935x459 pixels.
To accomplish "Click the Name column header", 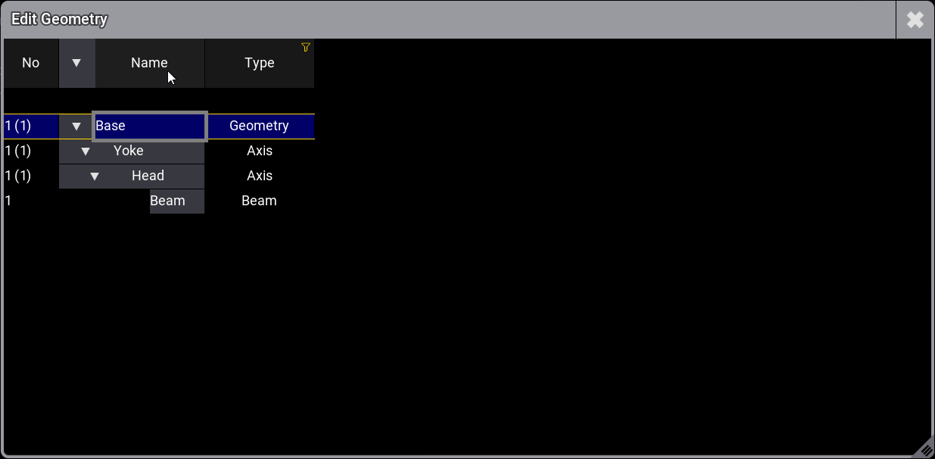I will pos(149,63).
